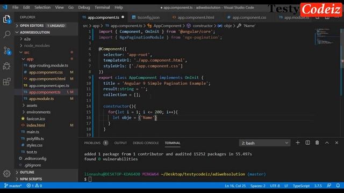The height and width of the screenshot is (193, 344).
Task: Open the Explorer view in activity bar
Action: (x=7, y=19)
